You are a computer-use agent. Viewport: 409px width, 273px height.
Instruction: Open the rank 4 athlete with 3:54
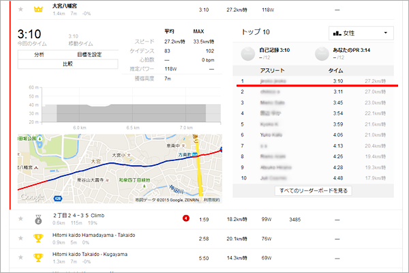(x=270, y=113)
